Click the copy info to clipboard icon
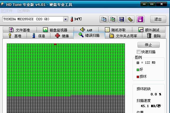 pos(104,19)
